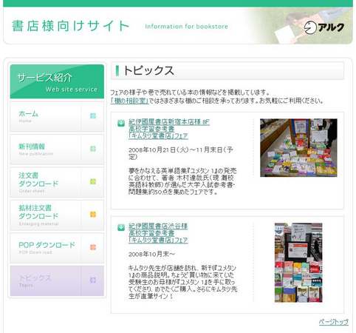This screenshot has height=333, width=356.
Task: Click the green arrow icon beside 新刊情報
Action: pos(93,149)
